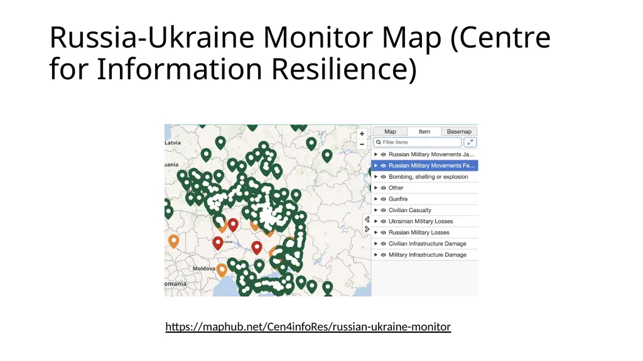The width and height of the screenshot is (643, 361).
Task: Click the Filter items search field
Action: 418,142
